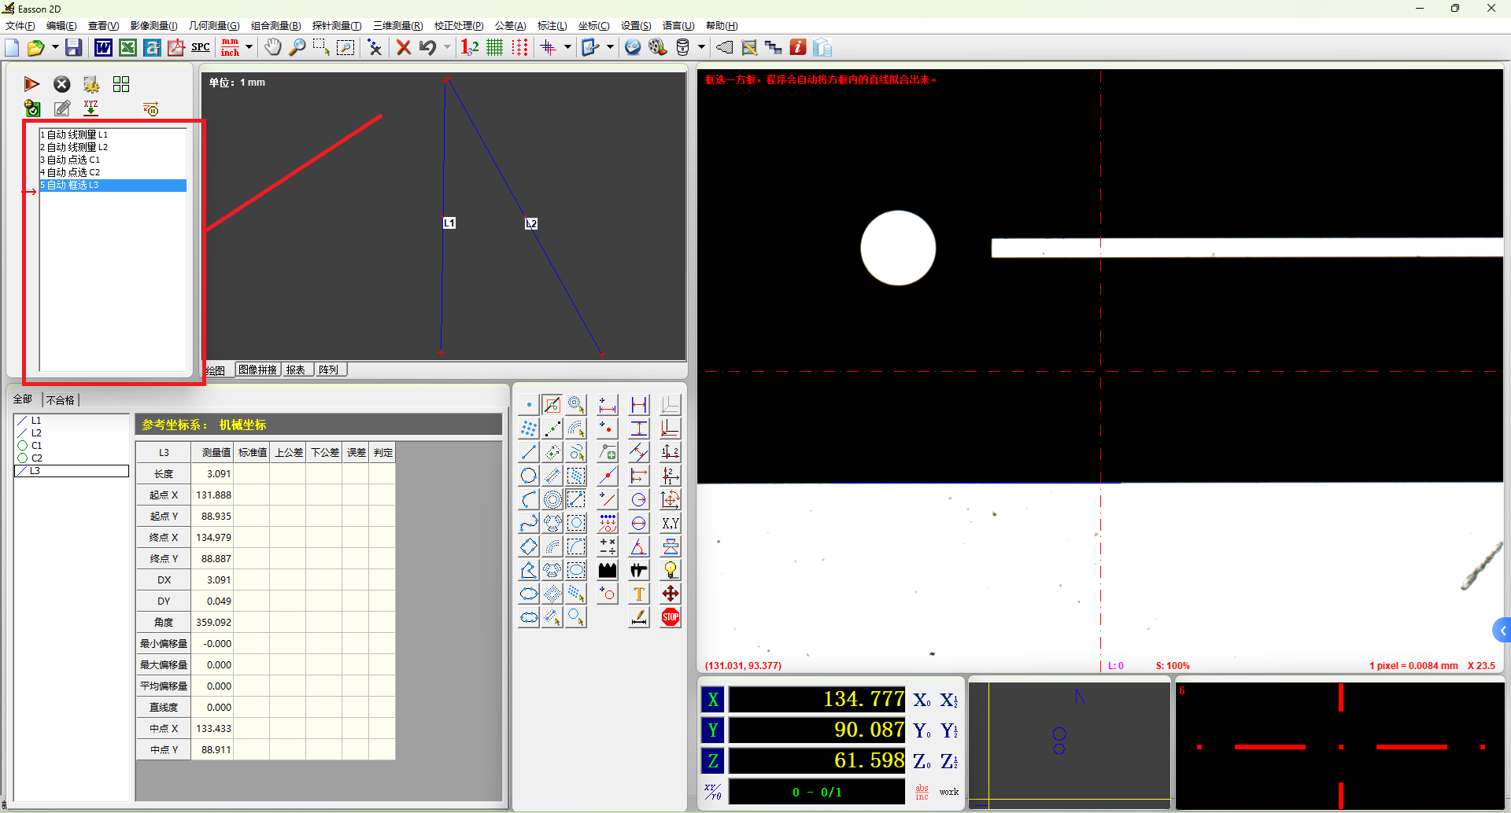Select the hand pan tool
The image size is (1511, 813).
point(272,47)
